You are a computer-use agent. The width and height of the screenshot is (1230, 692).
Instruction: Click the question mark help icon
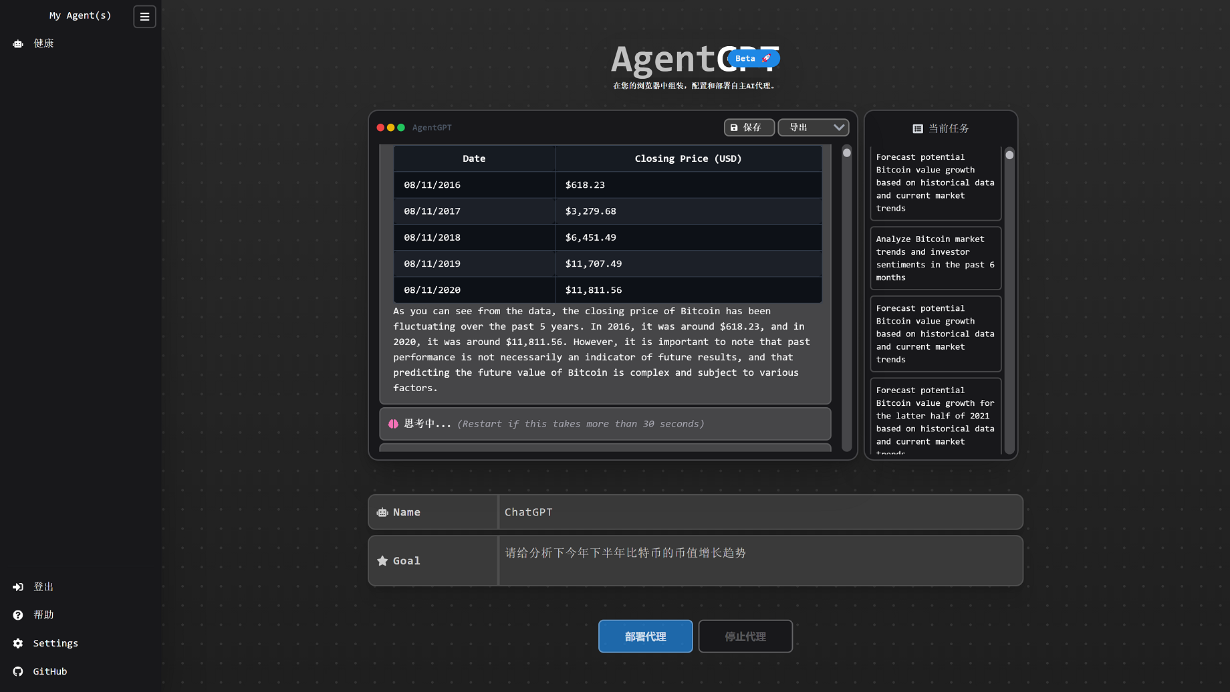click(x=18, y=615)
